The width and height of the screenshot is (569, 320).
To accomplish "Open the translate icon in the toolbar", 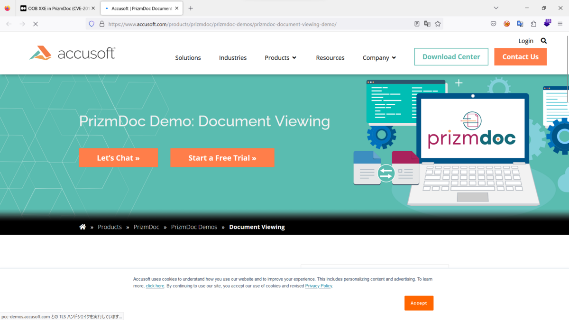I will [520, 23].
